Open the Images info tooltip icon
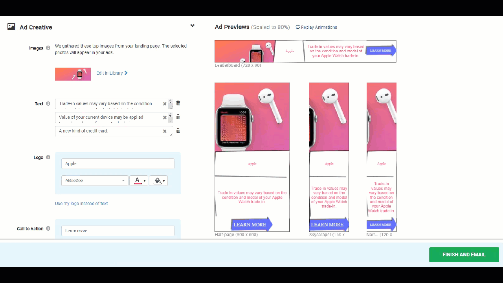 (48, 48)
